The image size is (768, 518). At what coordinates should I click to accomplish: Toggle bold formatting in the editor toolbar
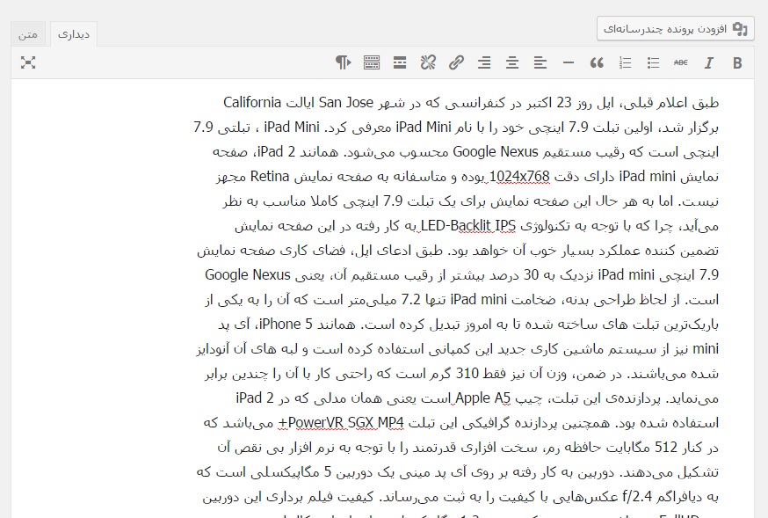pos(737,62)
